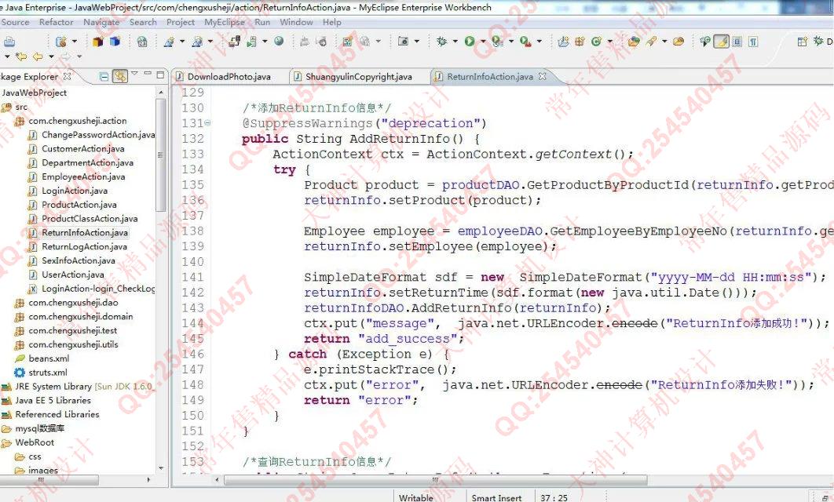Image resolution: width=834 pixels, height=502 pixels.
Task: Click the print/save icon at toolbar start
Action: [x=9, y=42]
